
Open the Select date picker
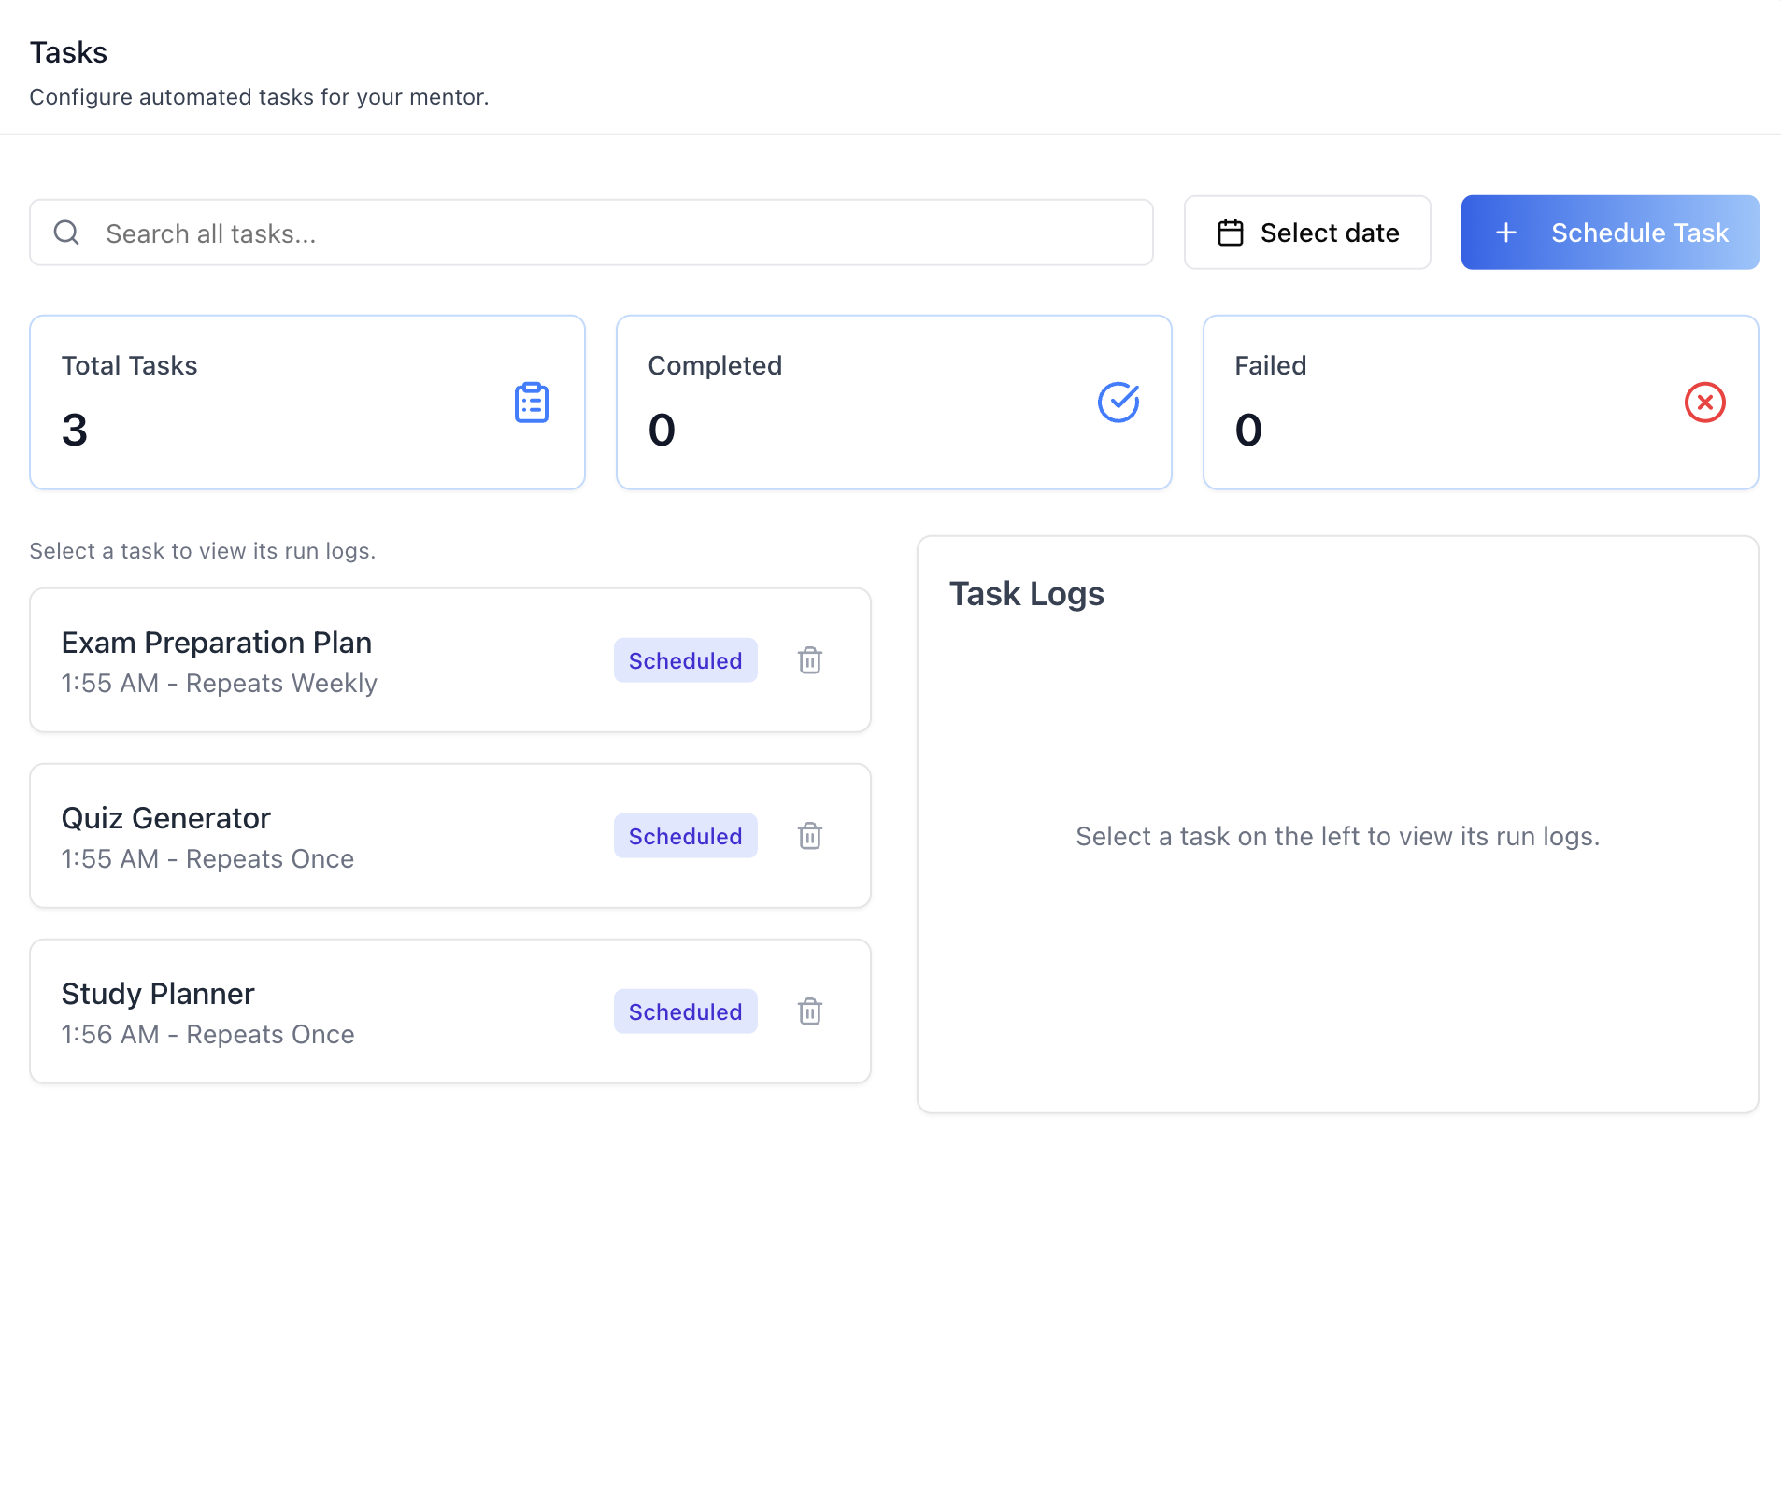pyautogui.click(x=1307, y=233)
